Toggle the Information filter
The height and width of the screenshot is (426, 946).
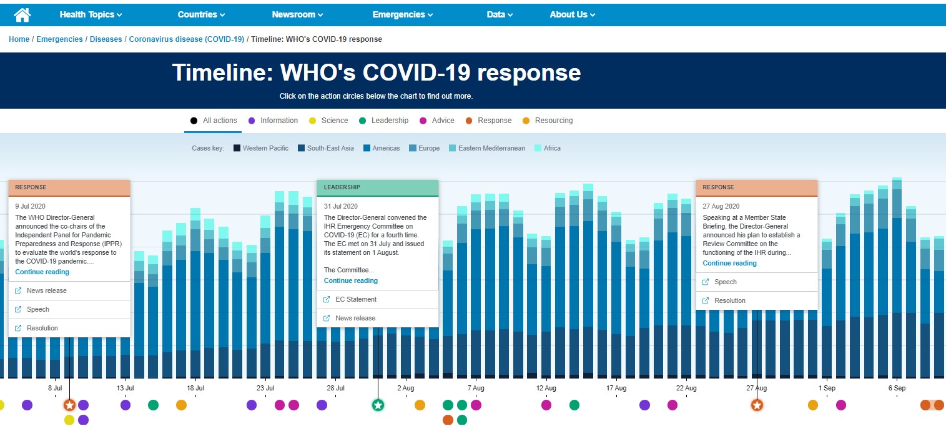tap(273, 121)
